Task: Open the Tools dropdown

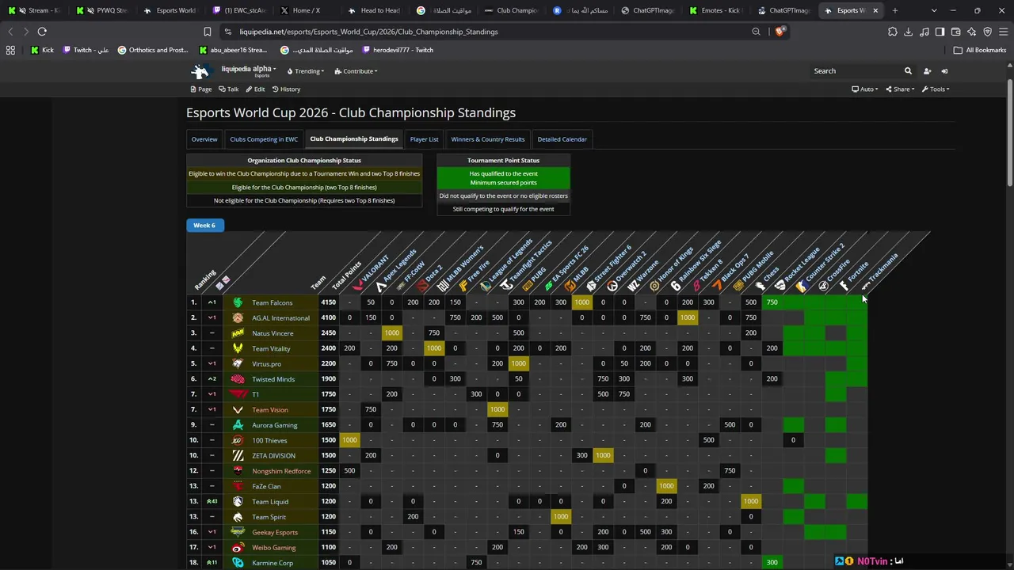Action: 936,89
